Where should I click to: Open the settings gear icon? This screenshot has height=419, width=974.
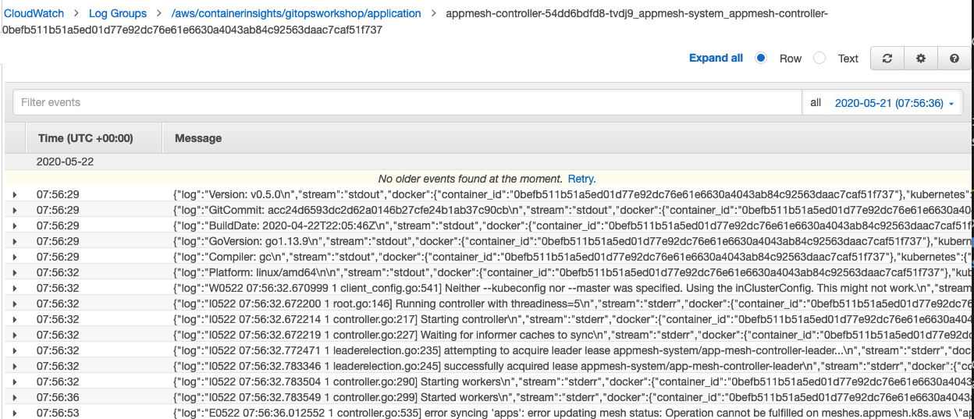coord(921,59)
